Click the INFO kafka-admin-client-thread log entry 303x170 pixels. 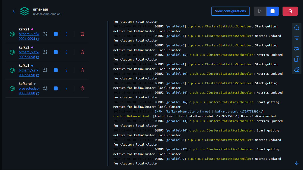coord(195,114)
